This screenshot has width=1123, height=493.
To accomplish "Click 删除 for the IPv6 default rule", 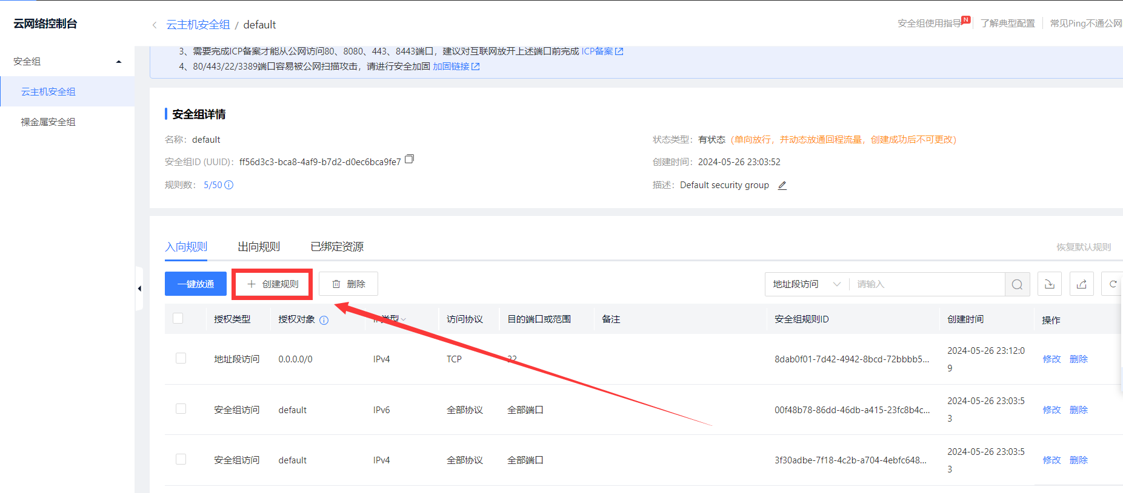I will click(x=1078, y=410).
